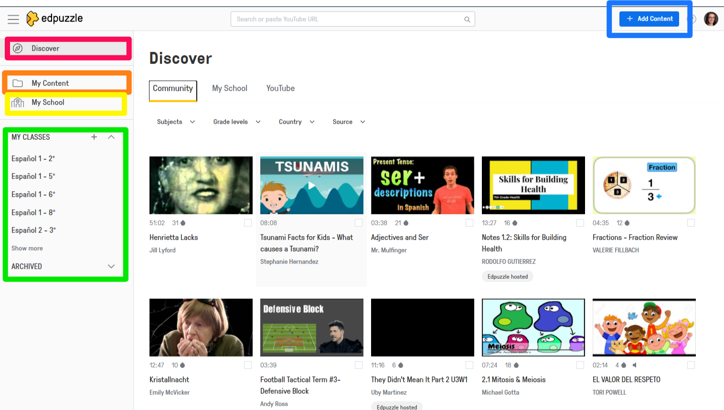Open the hamburger menu icon

(x=13, y=19)
